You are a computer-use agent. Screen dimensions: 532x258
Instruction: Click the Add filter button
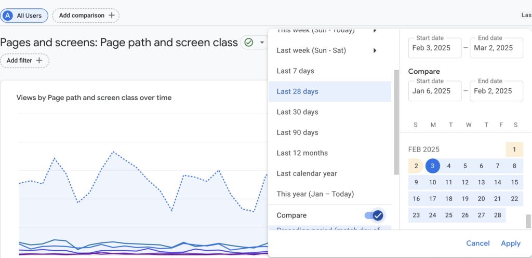[x=24, y=61]
